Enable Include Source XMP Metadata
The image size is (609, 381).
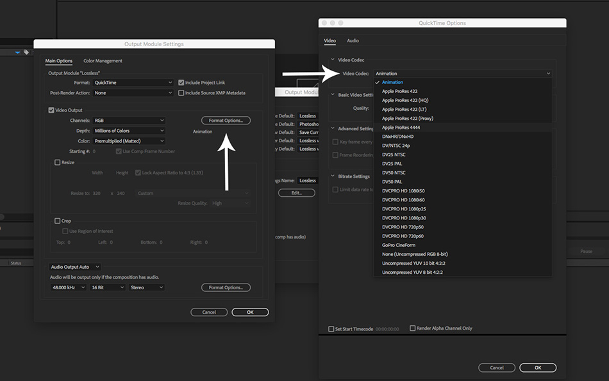(x=181, y=93)
